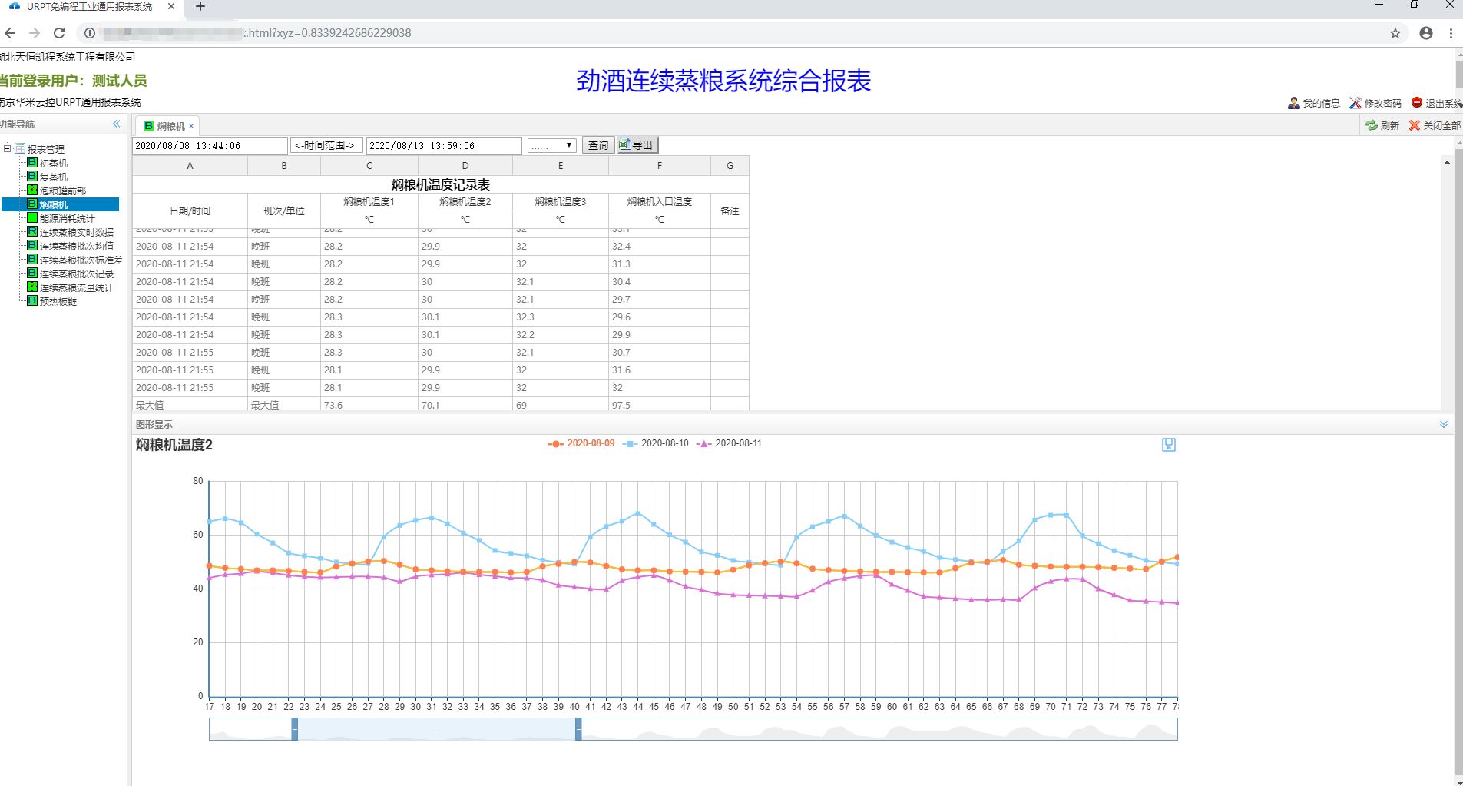The width and height of the screenshot is (1463, 786).
Task: Save chart image using the chart's save icon
Action: [1168, 445]
